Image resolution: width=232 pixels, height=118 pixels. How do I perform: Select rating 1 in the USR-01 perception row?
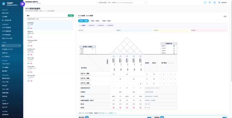(160, 74)
